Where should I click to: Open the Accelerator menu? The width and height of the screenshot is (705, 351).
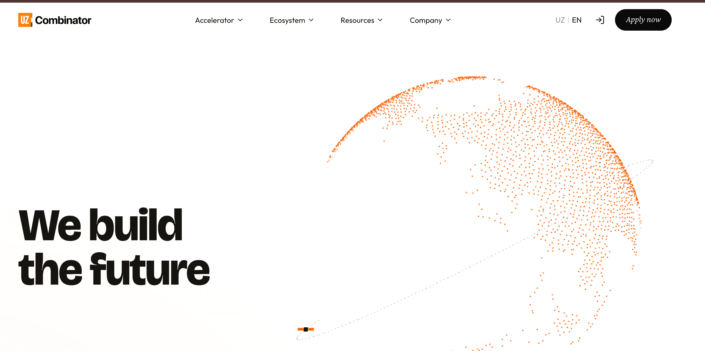tap(219, 20)
